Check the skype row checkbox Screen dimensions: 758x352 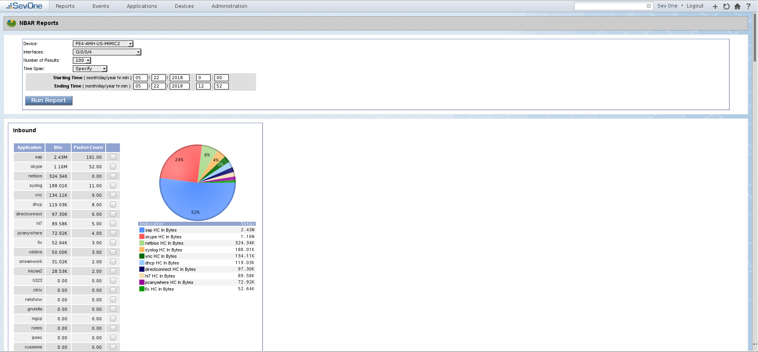click(x=113, y=167)
